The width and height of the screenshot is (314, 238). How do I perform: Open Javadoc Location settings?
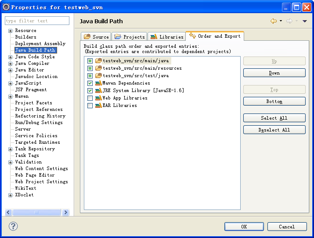36,76
